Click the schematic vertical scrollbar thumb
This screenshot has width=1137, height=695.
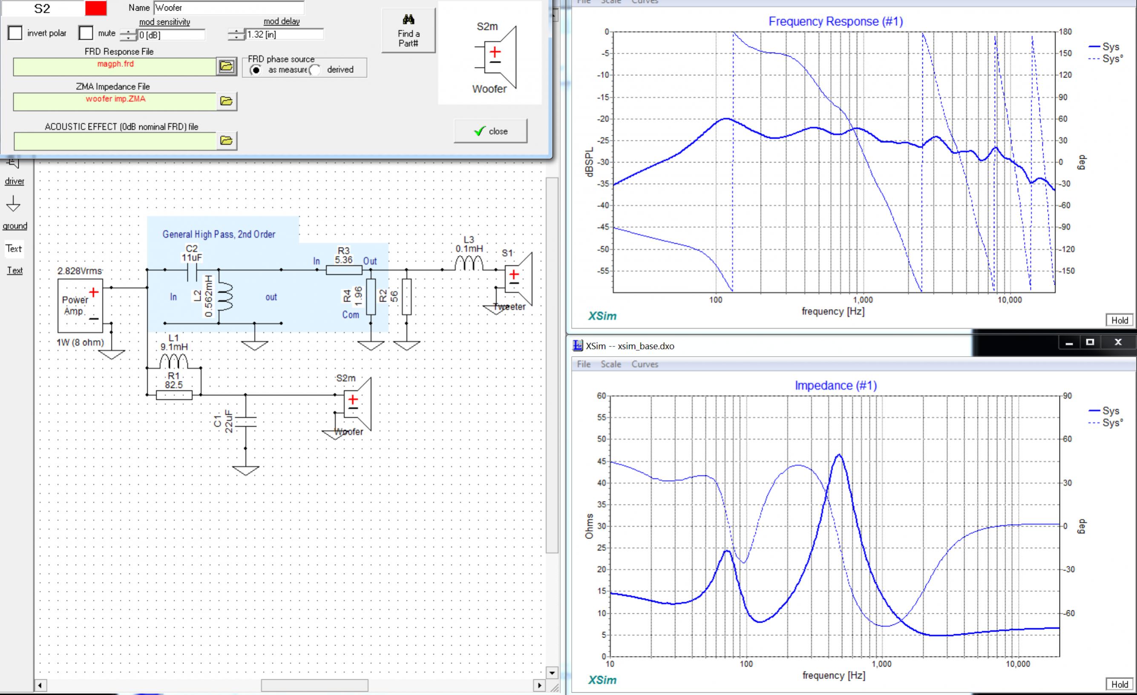coord(552,365)
